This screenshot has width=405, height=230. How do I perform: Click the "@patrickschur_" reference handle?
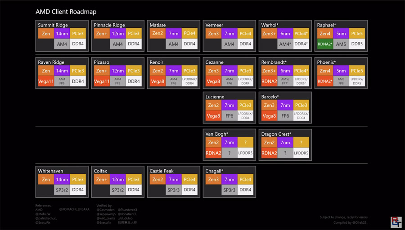point(46,218)
